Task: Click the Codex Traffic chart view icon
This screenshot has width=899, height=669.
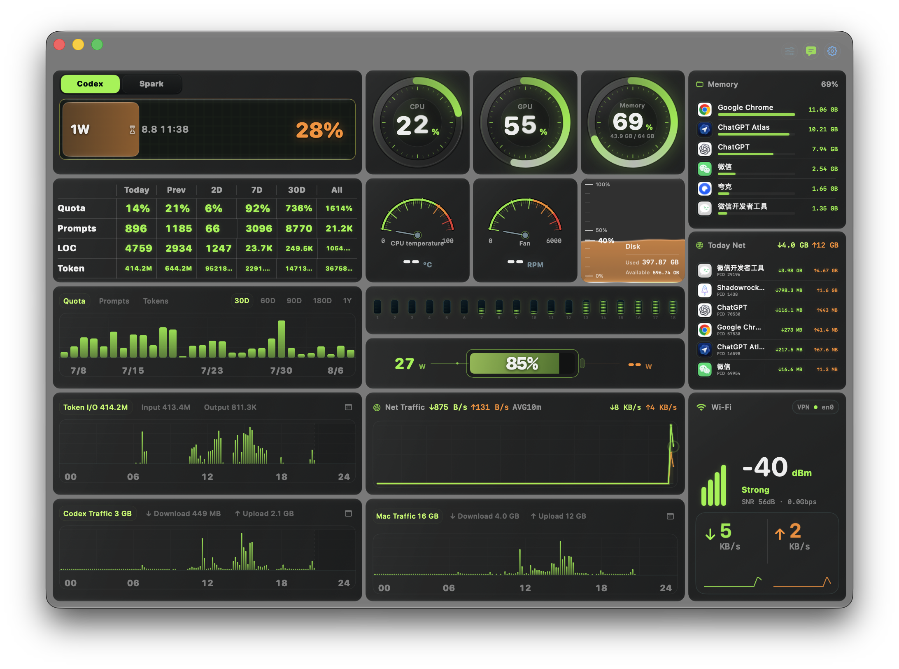Action: pos(348,514)
